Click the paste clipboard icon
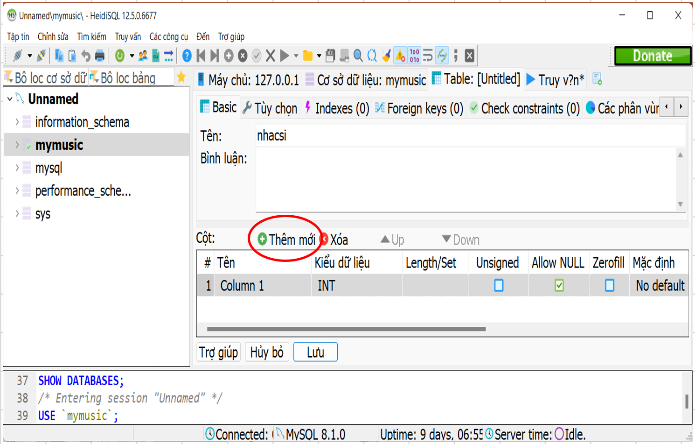 point(72,56)
